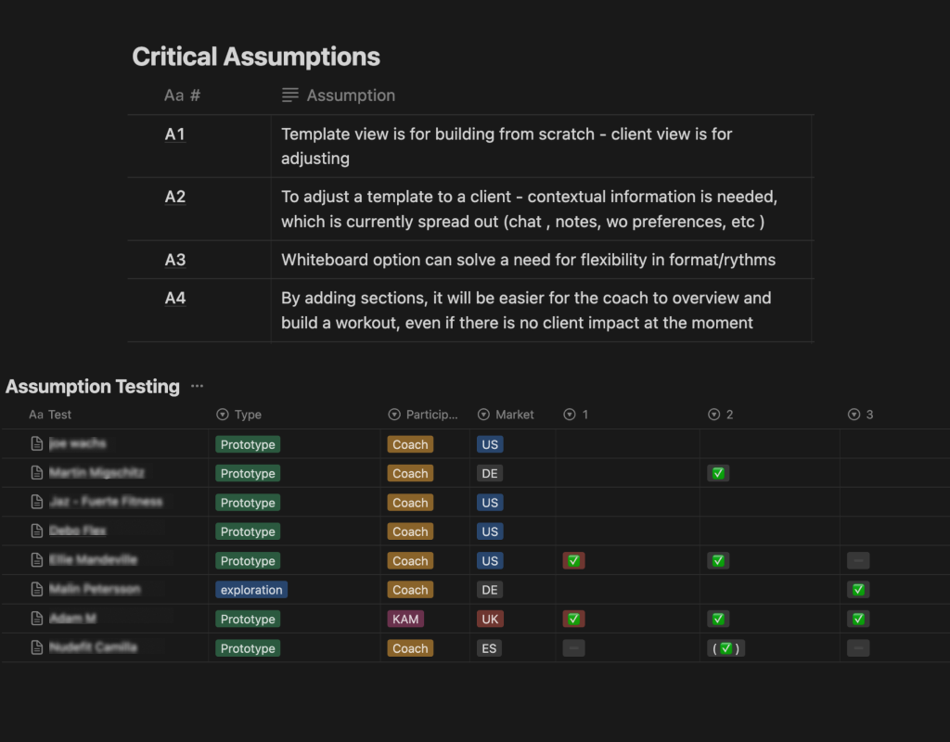Click the parenthesized checkmark in Nudefit Camilla row
Viewport: 950px width, 742px height.
pyautogui.click(x=725, y=648)
